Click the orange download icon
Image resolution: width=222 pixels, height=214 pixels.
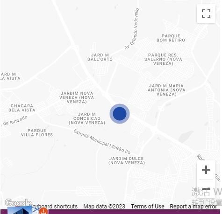coord(43,211)
